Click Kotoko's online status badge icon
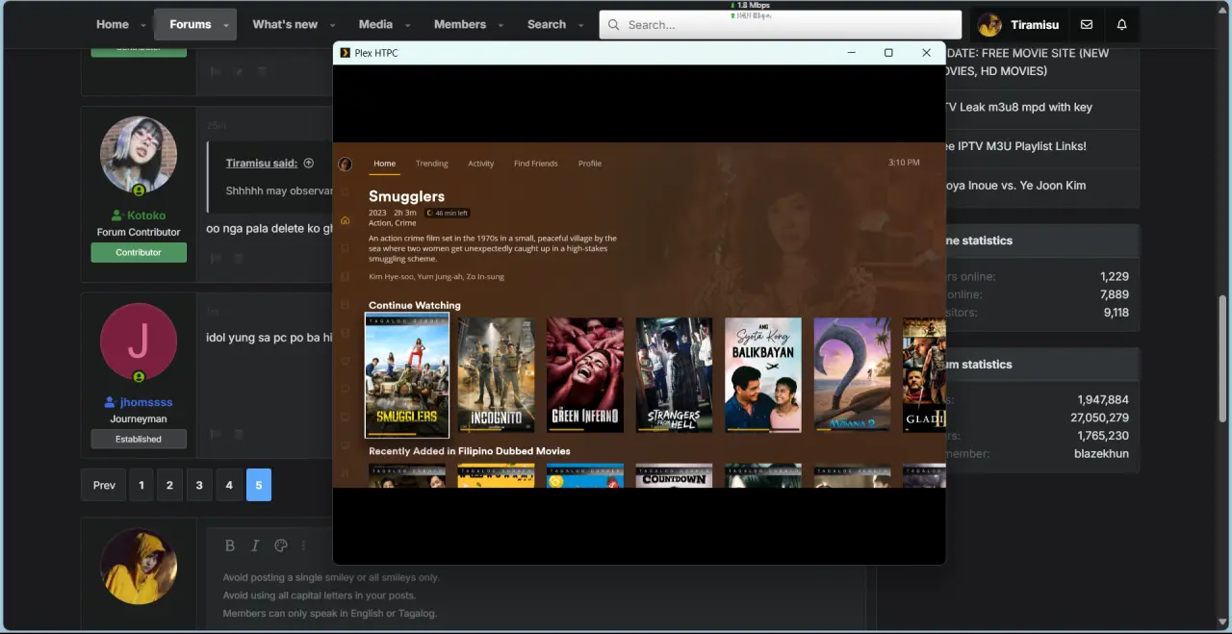Viewport: 1232px width, 634px height. click(x=139, y=190)
